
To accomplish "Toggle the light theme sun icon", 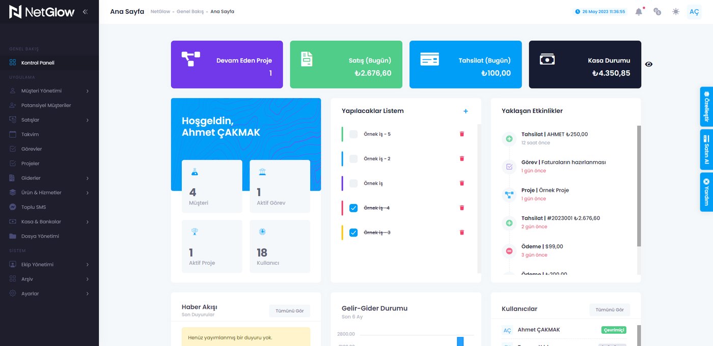I will coord(675,11).
